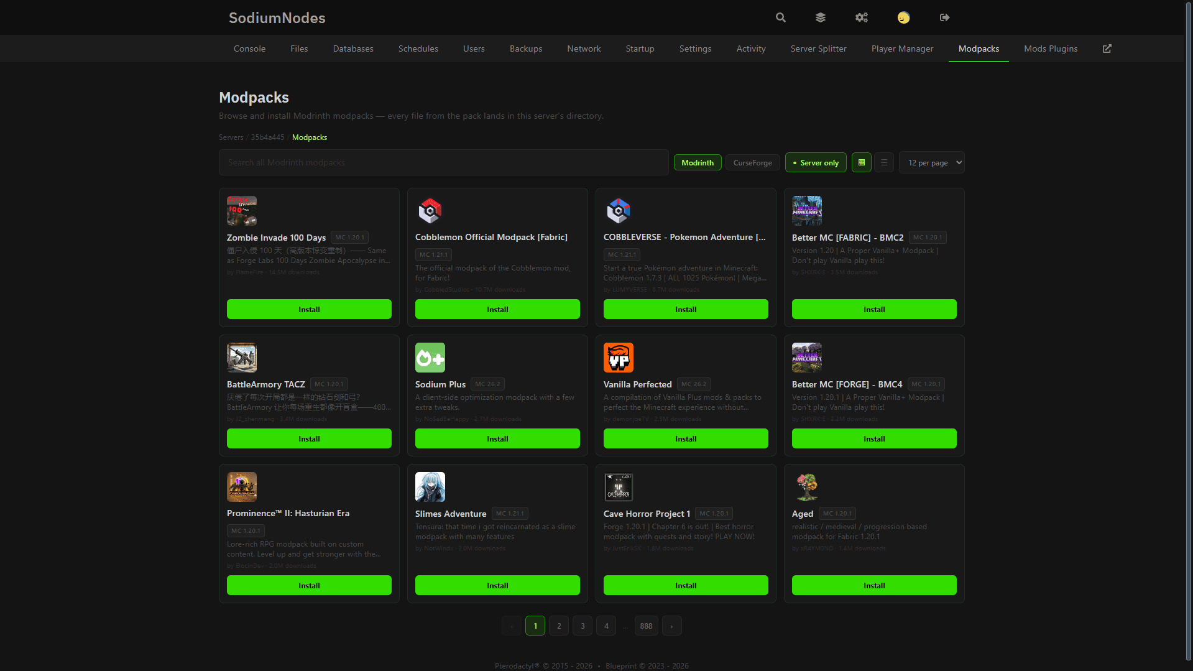Click Vanilla Perfected orange logo icon
Screen dimensions: 1193x671
pos(619,358)
